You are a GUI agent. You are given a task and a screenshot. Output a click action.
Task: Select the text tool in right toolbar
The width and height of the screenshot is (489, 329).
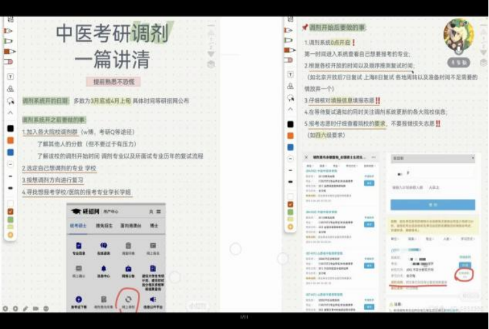(290, 76)
